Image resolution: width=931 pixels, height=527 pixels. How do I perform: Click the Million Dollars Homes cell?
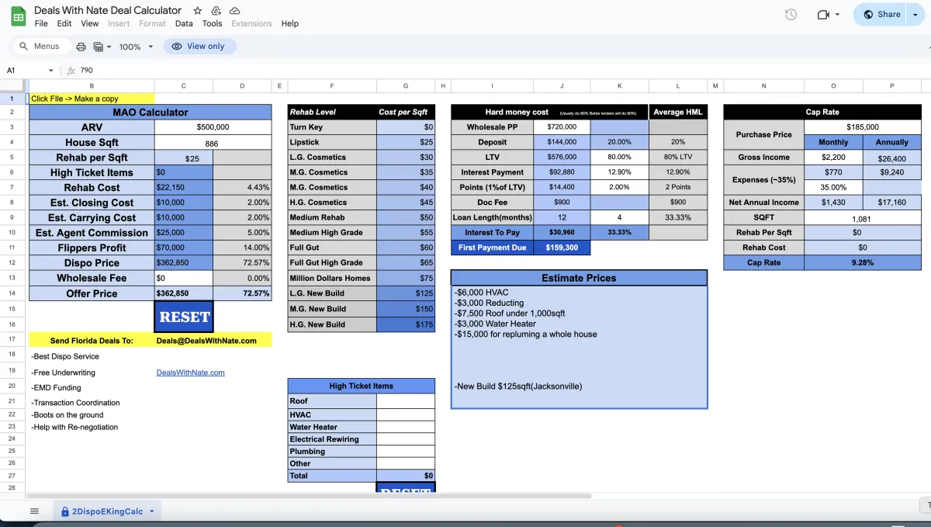pyautogui.click(x=332, y=279)
